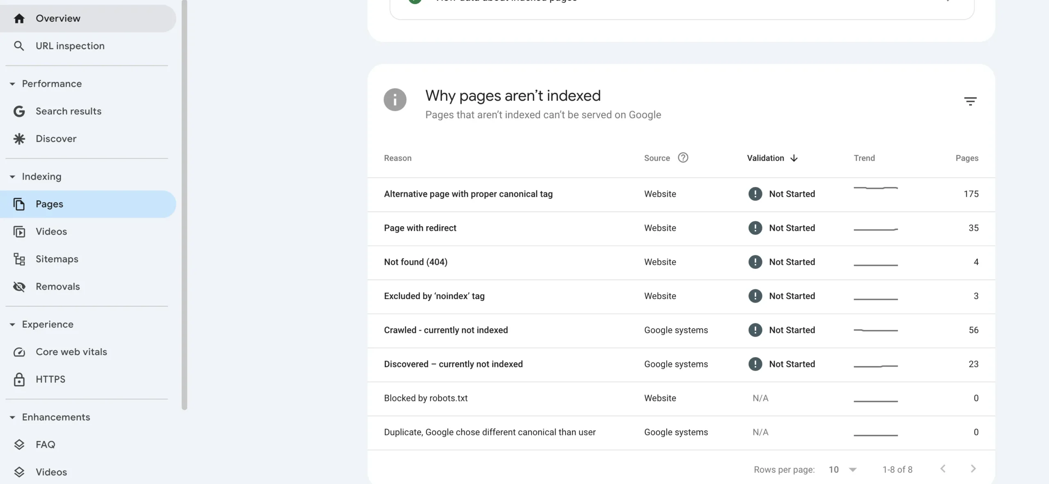
Task: Click the 56 pages count
Action: tap(973, 330)
